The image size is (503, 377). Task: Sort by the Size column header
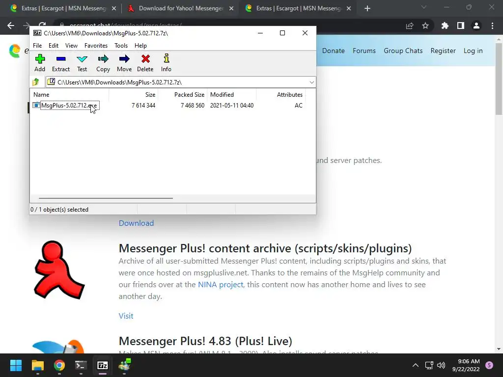(134, 95)
